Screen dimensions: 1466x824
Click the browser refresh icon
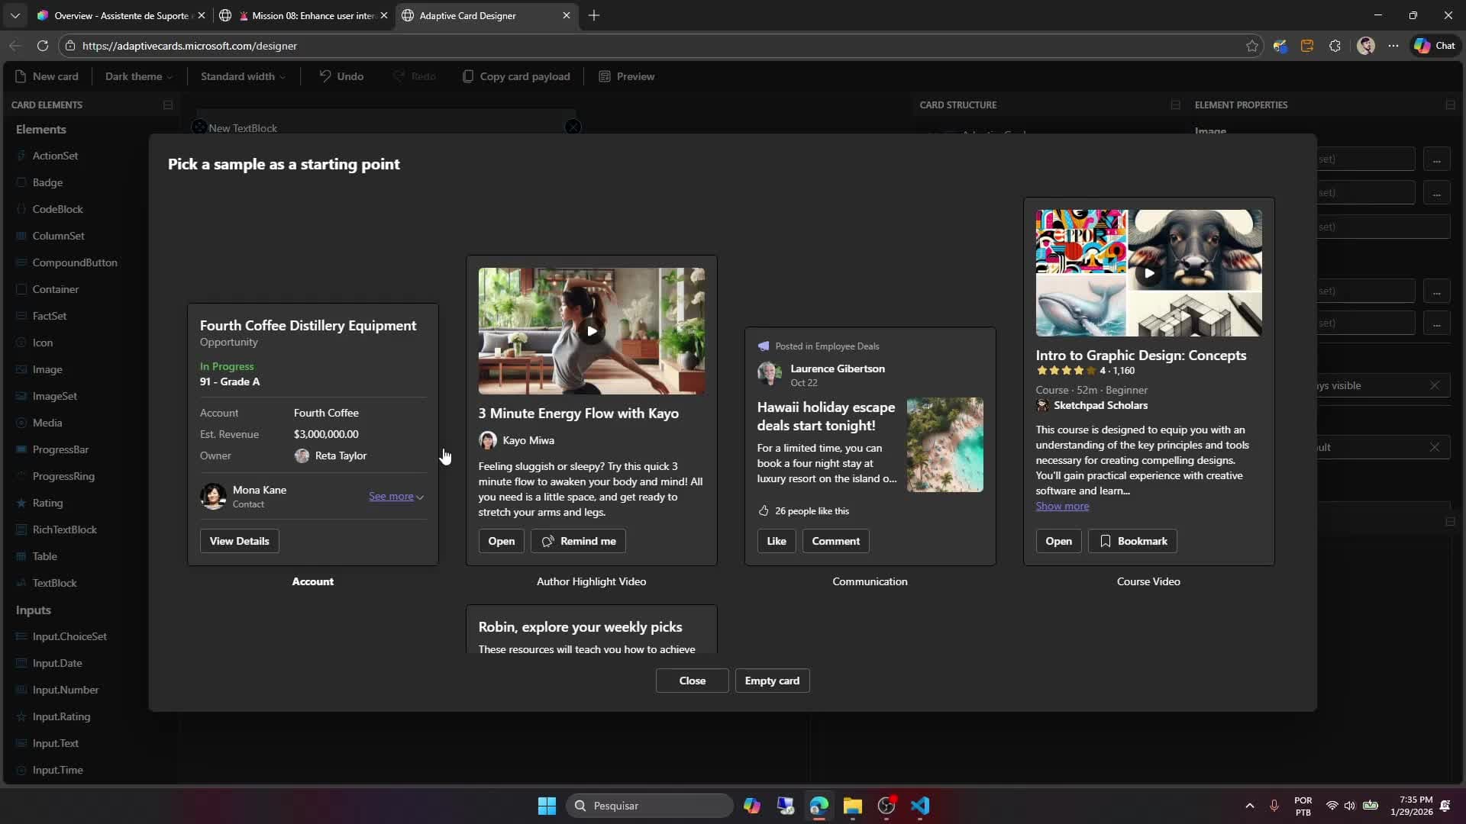pos(43,46)
